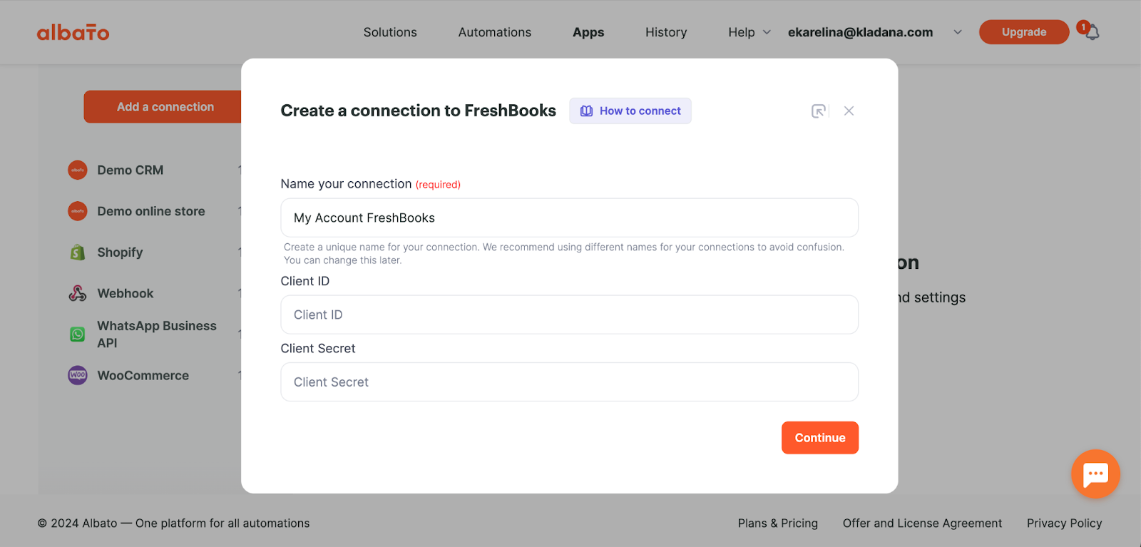Screen dimensions: 1141x547
Task: Click the Client ID input field
Action: click(x=570, y=315)
